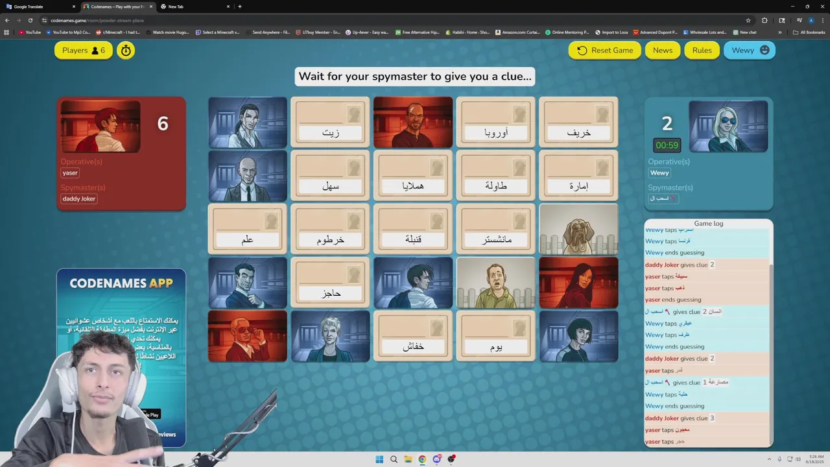Switch to the New Tab tab
Screen dimensions: 830x467
(195, 6)
